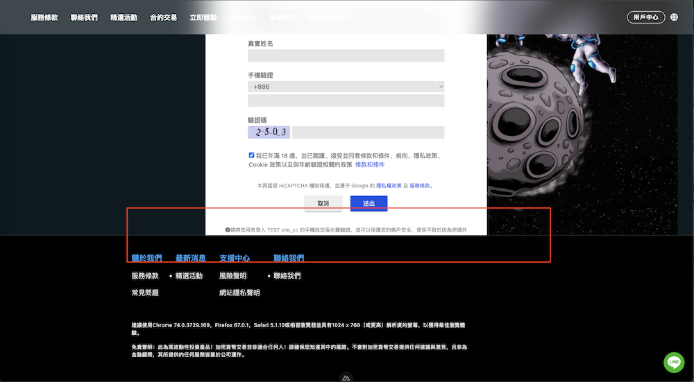Click the phone number field below +886
This screenshot has height=382, width=694.
[346, 101]
